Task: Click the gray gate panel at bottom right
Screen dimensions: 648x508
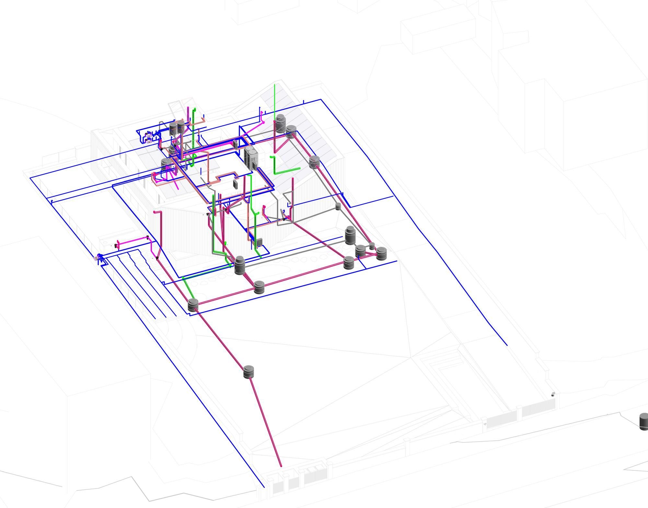Action: point(538,408)
